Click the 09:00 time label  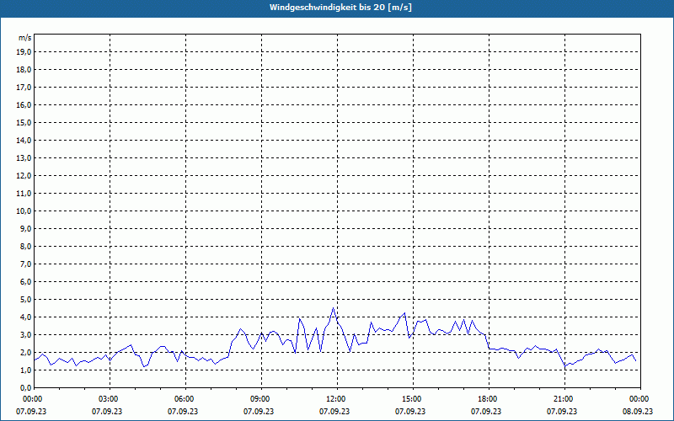[261, 399]
